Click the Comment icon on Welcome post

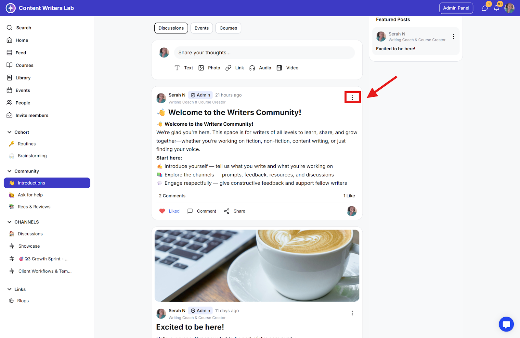[x=190, y=211]
